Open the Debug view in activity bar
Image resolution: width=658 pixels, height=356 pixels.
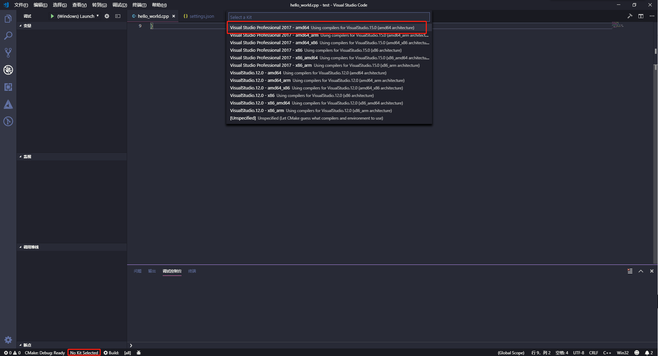(8, 70)
